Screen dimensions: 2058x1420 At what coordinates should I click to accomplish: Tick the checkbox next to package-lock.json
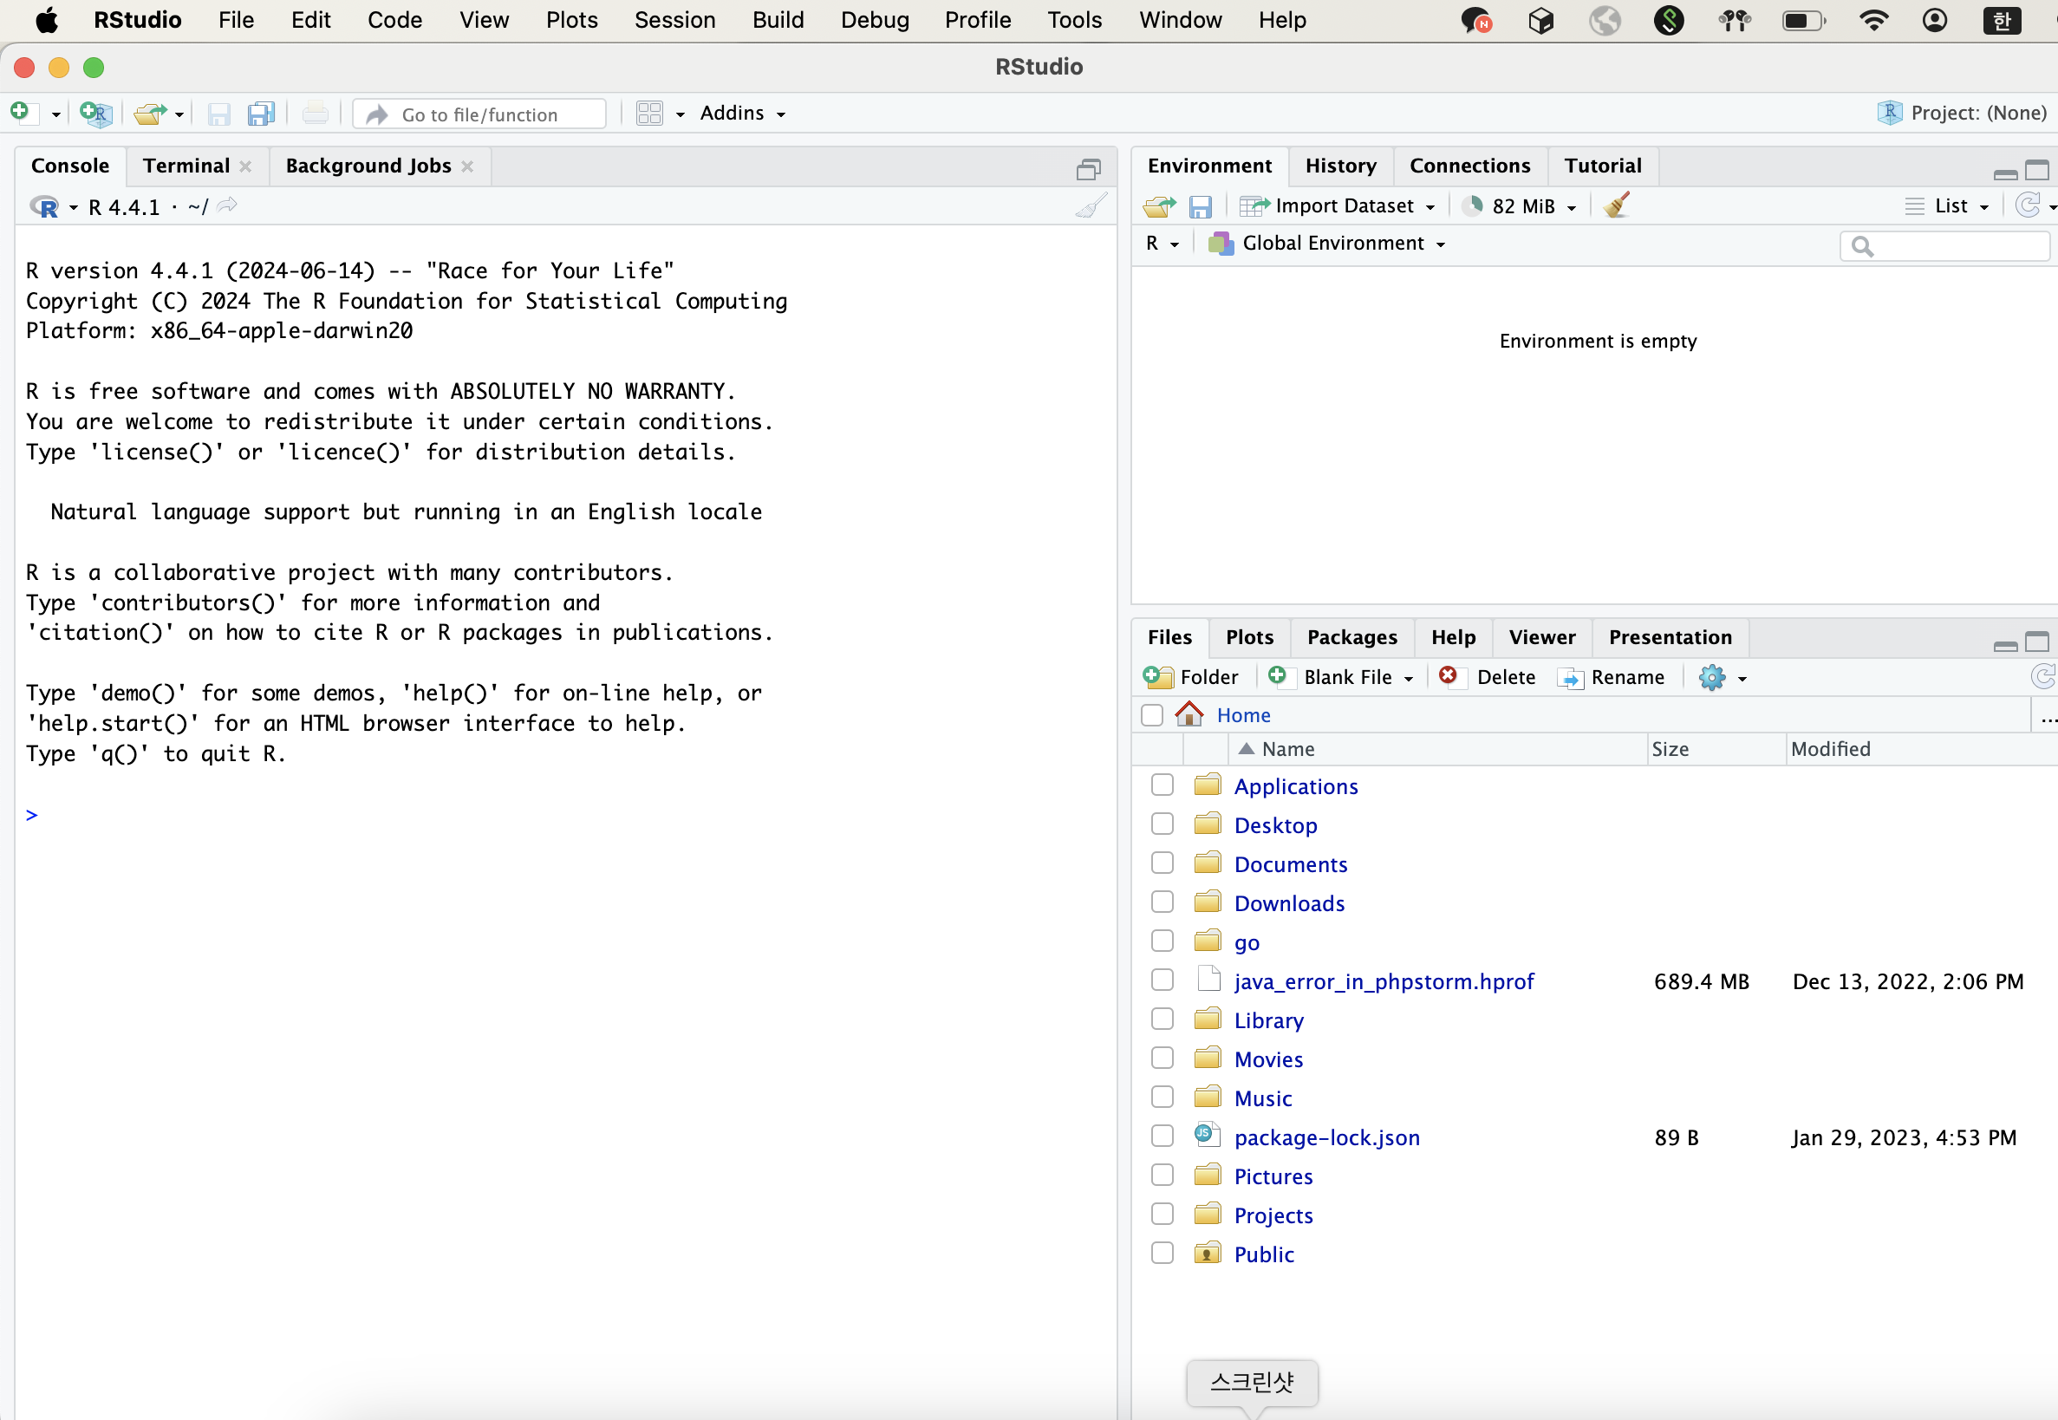1162,1137
